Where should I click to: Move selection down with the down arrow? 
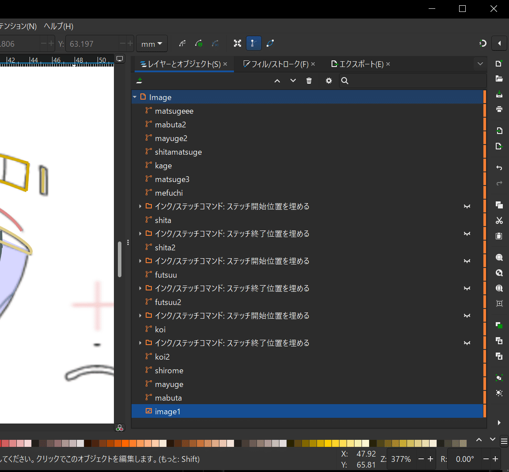tap(293, 81)
